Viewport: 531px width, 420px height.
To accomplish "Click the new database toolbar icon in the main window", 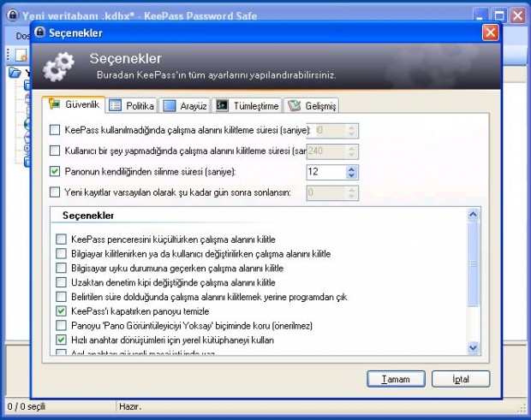I will point(21,55).
